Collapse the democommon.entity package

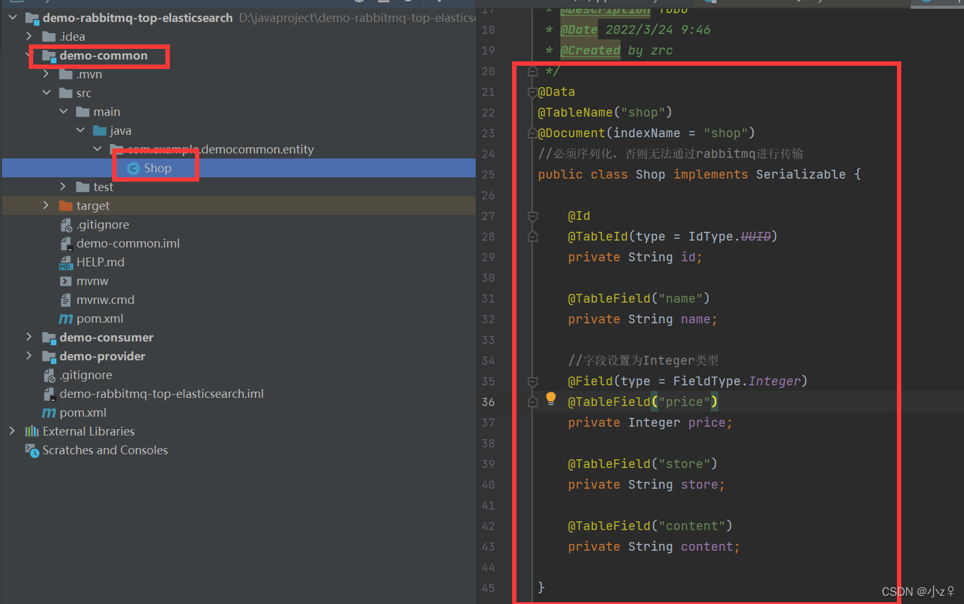tap(97, 149)
